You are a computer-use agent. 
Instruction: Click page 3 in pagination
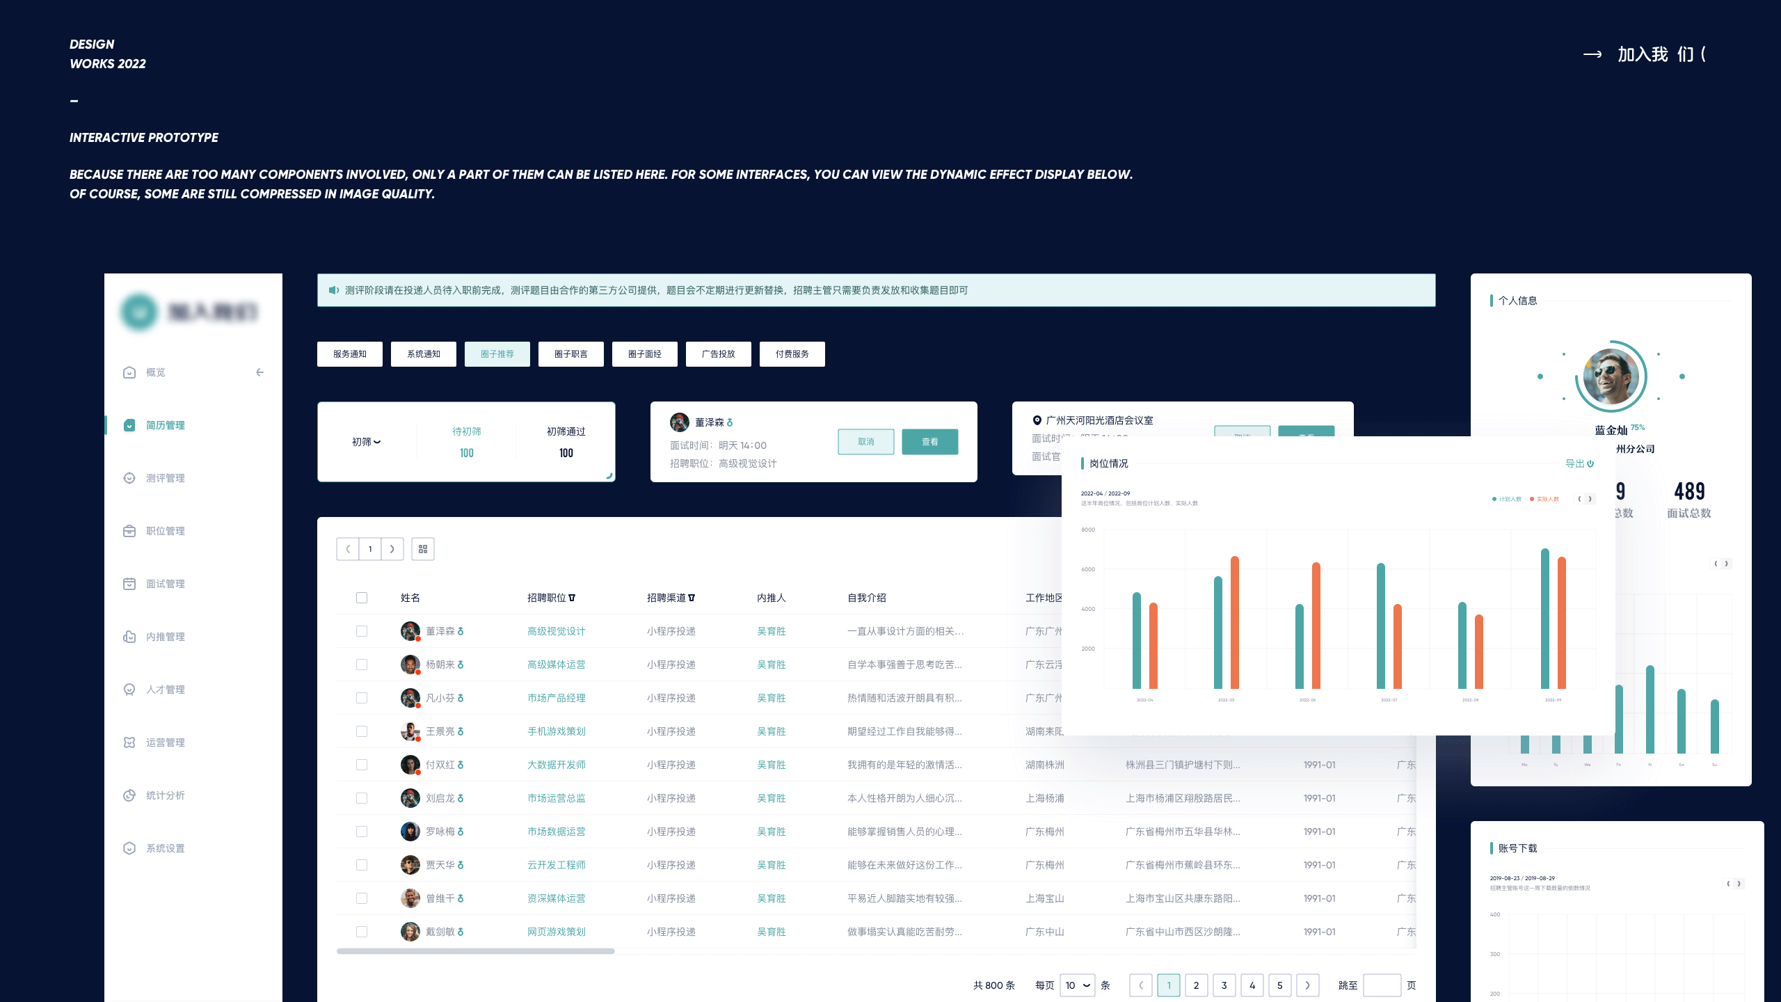pos(1224,985)
